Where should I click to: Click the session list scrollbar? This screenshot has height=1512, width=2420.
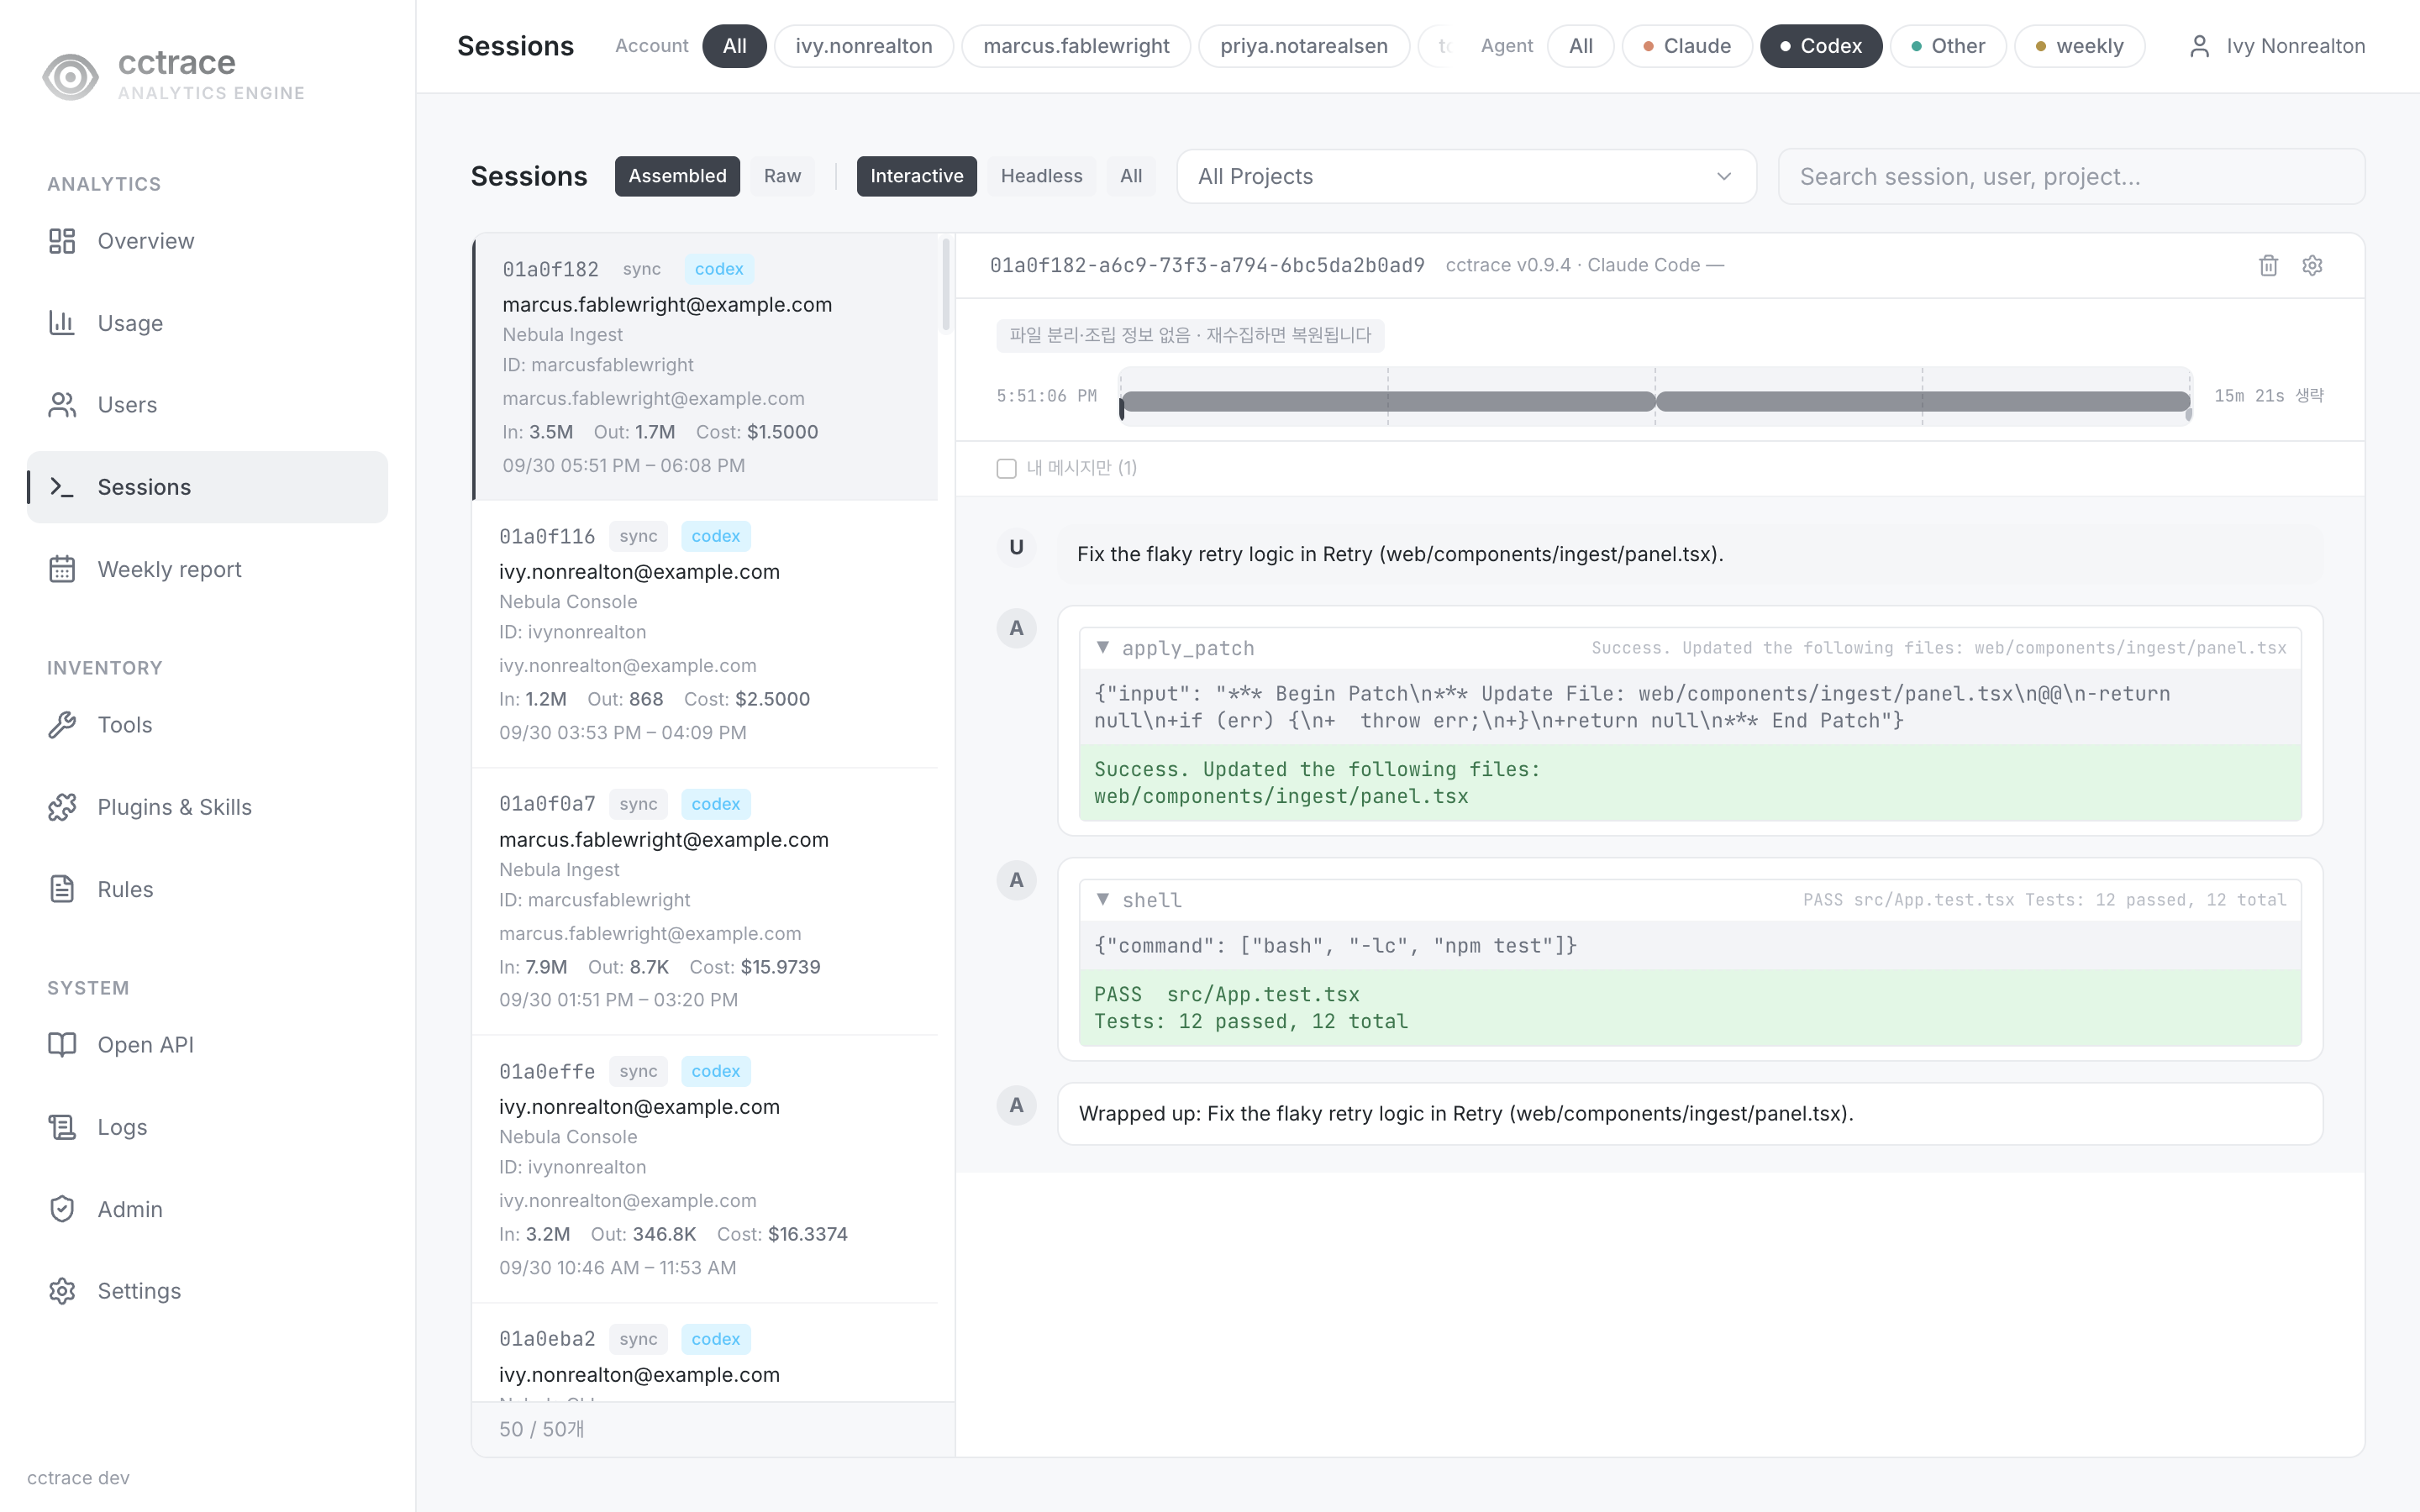coord(946,284)
